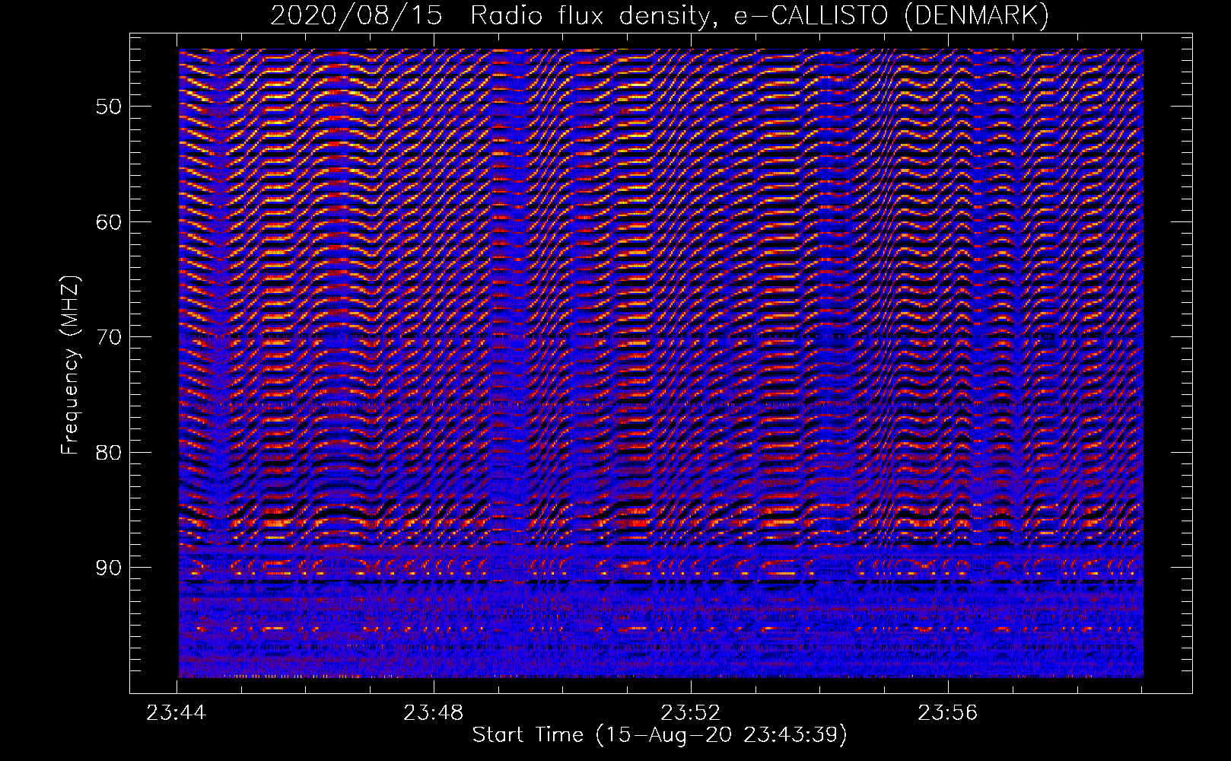Click the 80 MHz frequency tick label
This screenshot has height=761, width=1231.
click(109, 452)
